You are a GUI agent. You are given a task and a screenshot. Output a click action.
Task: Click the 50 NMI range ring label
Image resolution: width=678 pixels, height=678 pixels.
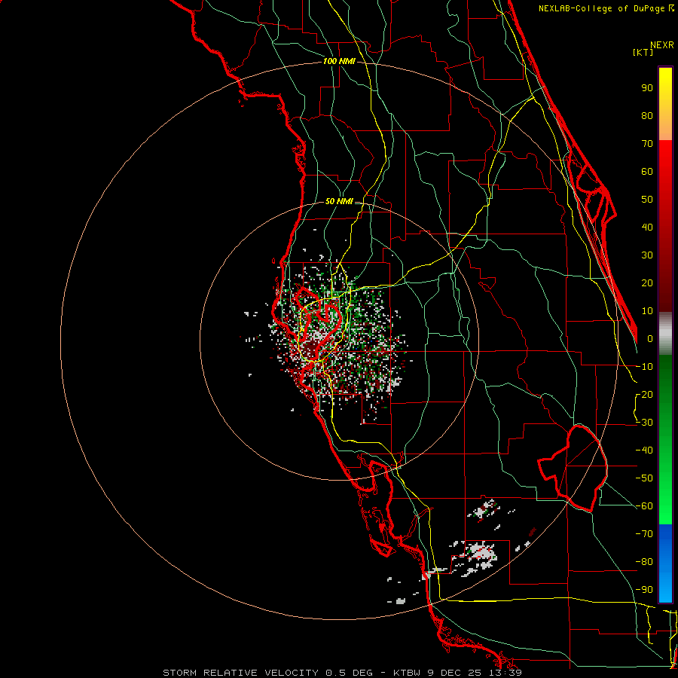[x=339, y=201]
